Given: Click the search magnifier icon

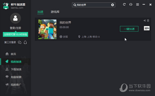Looking at the screenshot, I should 75,5.
